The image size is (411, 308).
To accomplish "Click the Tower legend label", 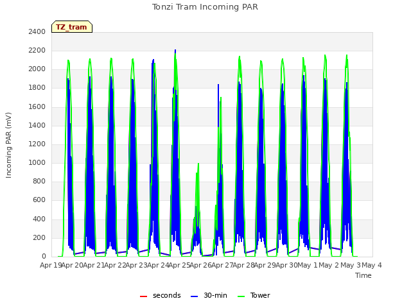I will click(x=260, y=295).
